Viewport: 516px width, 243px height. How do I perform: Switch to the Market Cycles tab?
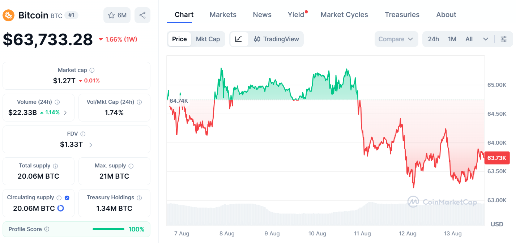point(344,14)
